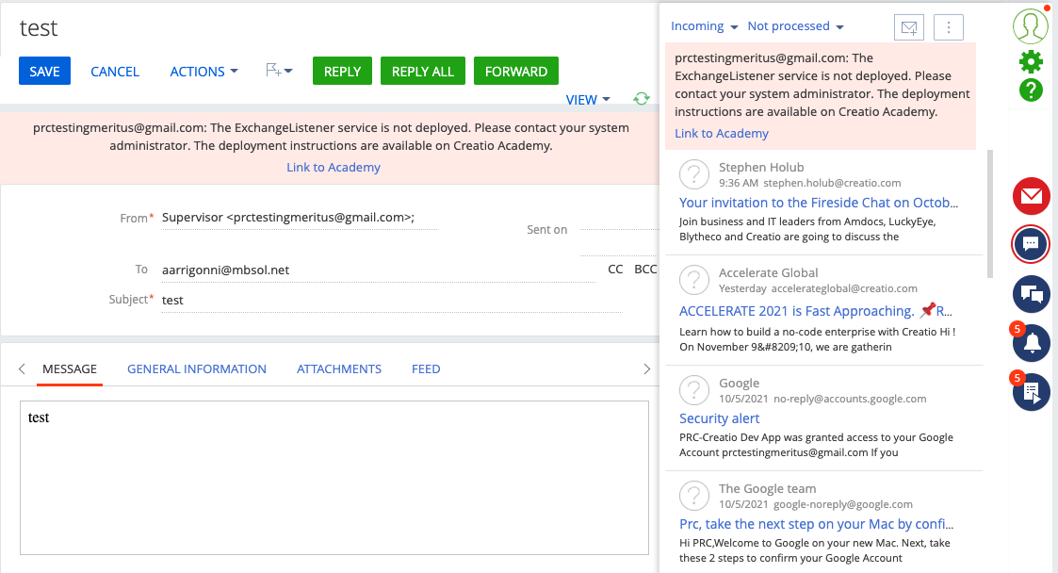Open ACCELERATE 2021 is Fast Approaching email
1058x573 pixels.
816,310
